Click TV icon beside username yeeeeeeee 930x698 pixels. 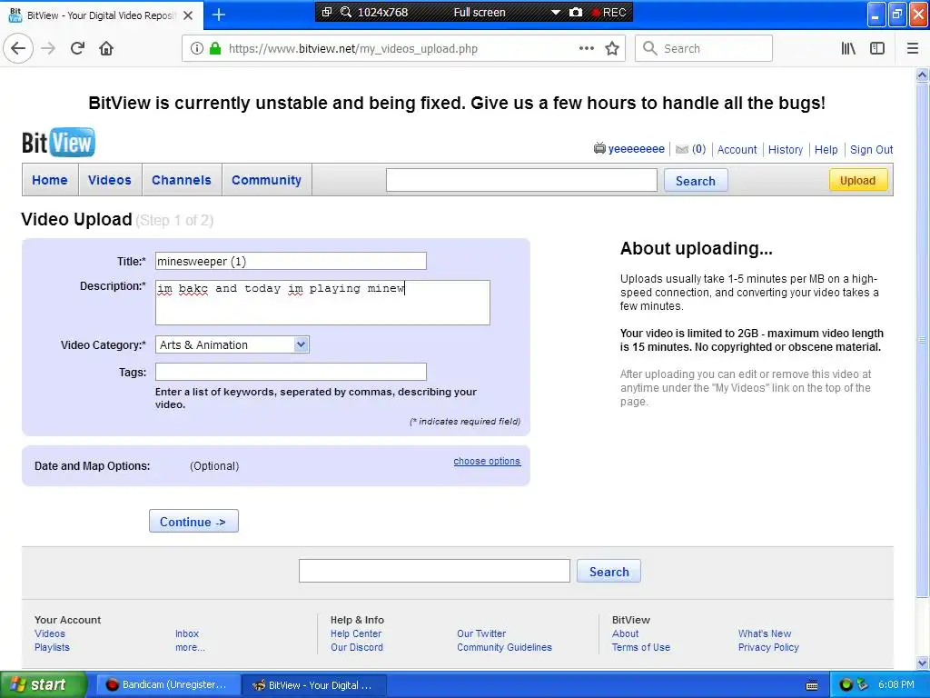(x=599, y=148)
